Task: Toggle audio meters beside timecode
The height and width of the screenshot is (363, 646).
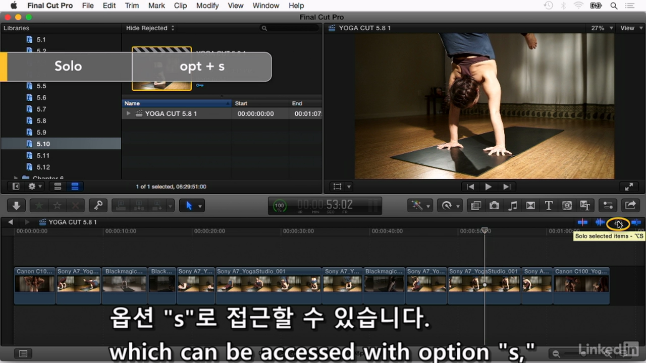Action: click(373, 206)
